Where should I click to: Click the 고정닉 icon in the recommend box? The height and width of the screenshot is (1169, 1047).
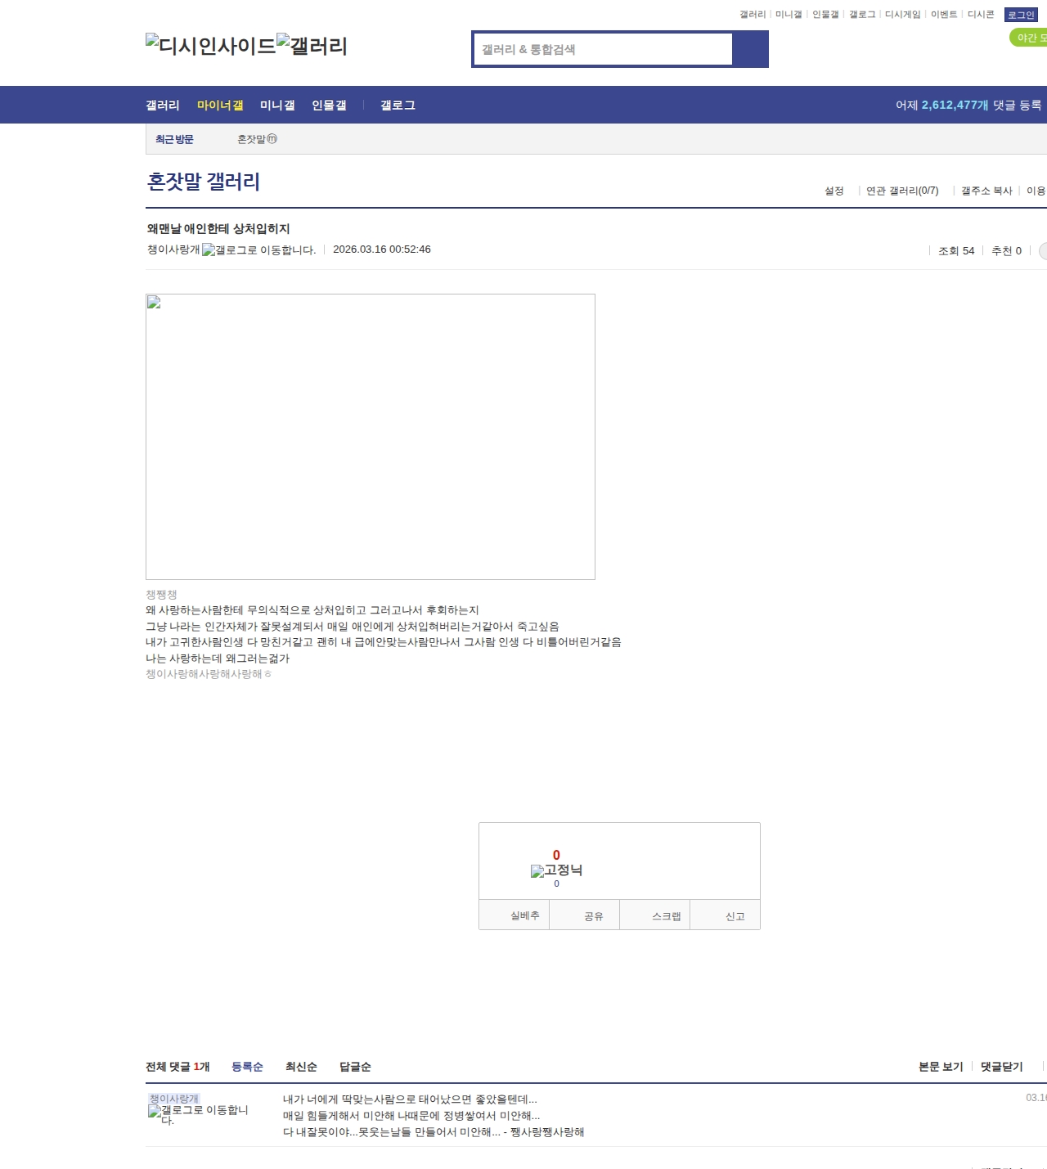[x=556, y=870]
